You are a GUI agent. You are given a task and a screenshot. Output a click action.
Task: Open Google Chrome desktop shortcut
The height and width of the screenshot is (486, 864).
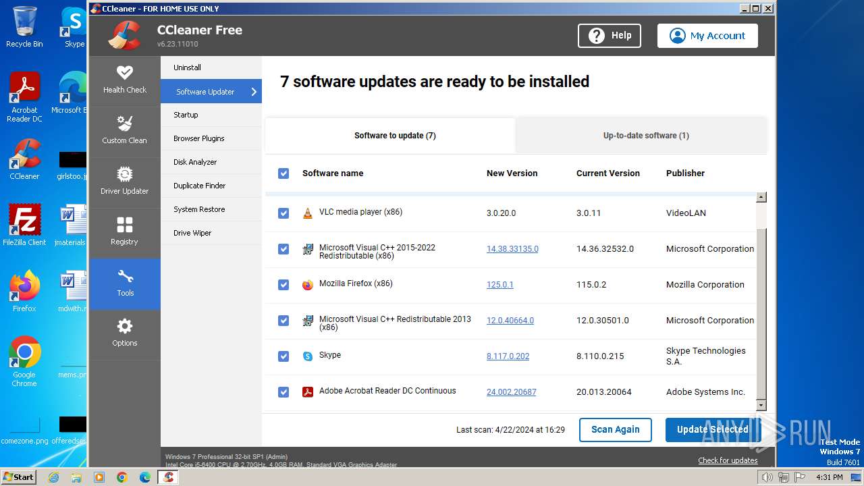(x=24, y=362)
